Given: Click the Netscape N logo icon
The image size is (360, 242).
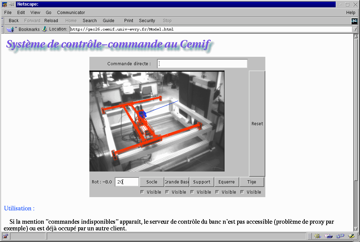Looking at the screenshot, I should tap(354, 21).
